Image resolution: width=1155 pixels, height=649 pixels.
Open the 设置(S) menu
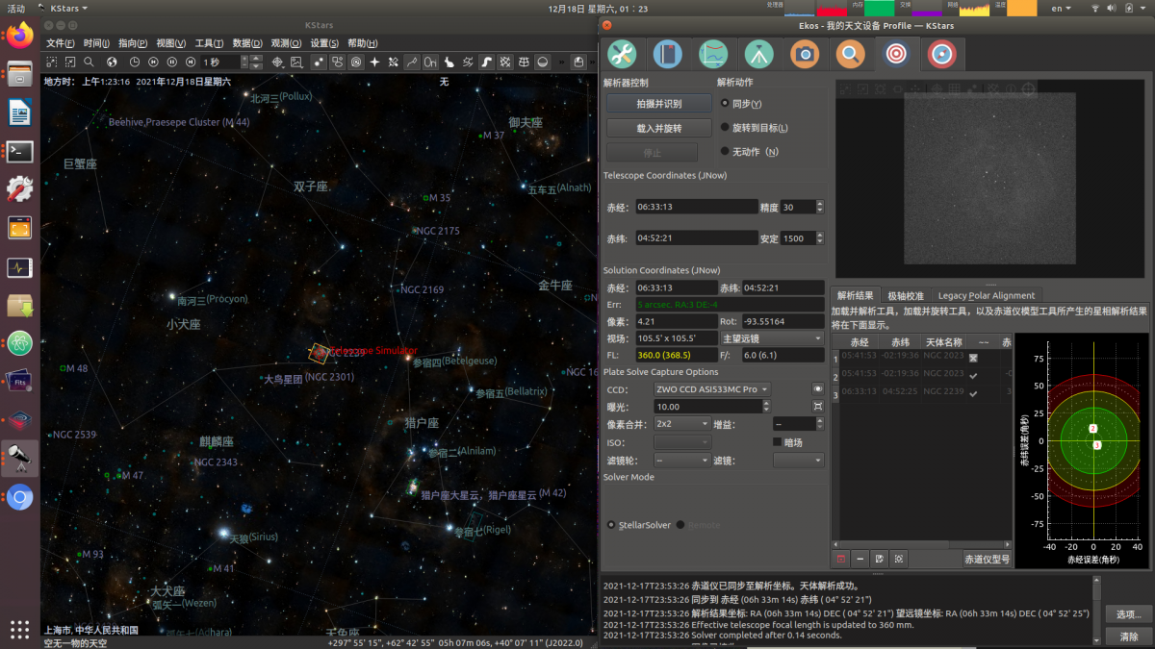324,43
